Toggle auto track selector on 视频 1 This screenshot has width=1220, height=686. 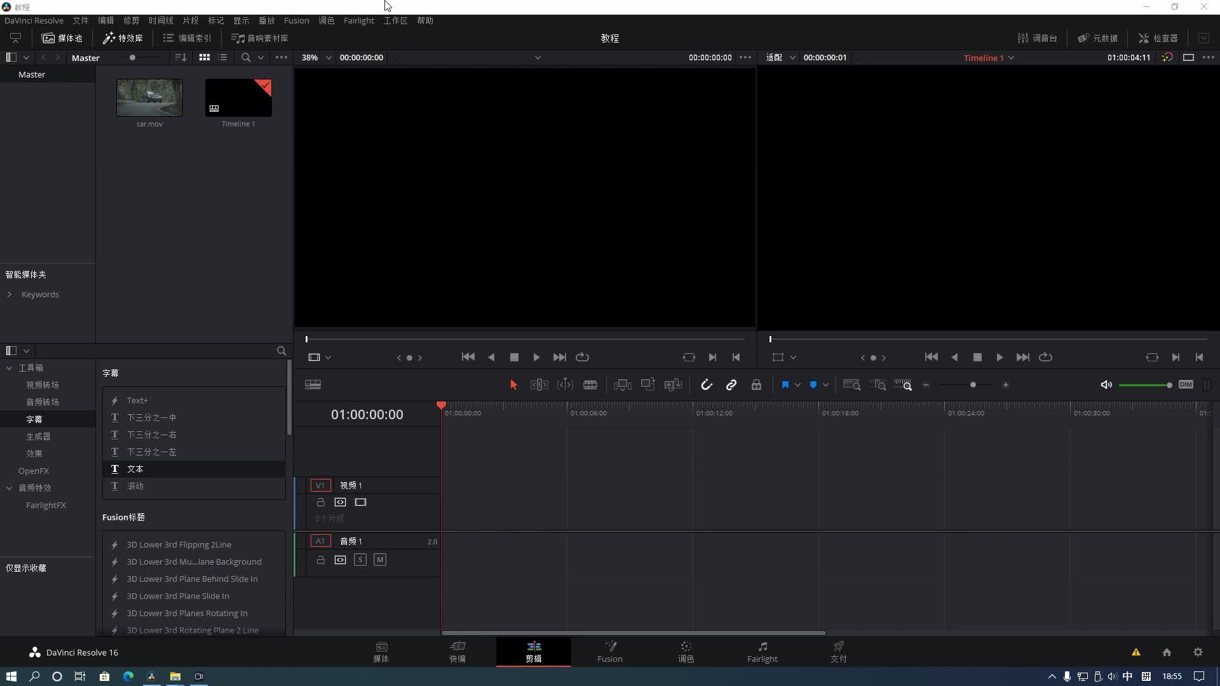pyautogui.click(x=341, y=502)
